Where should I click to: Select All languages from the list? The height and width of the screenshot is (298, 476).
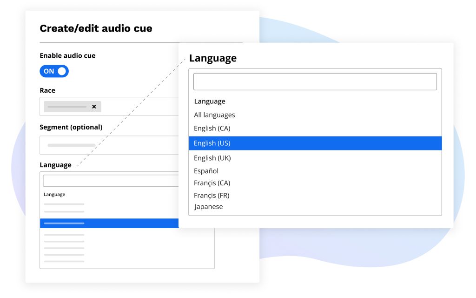(x=214, y=115)
